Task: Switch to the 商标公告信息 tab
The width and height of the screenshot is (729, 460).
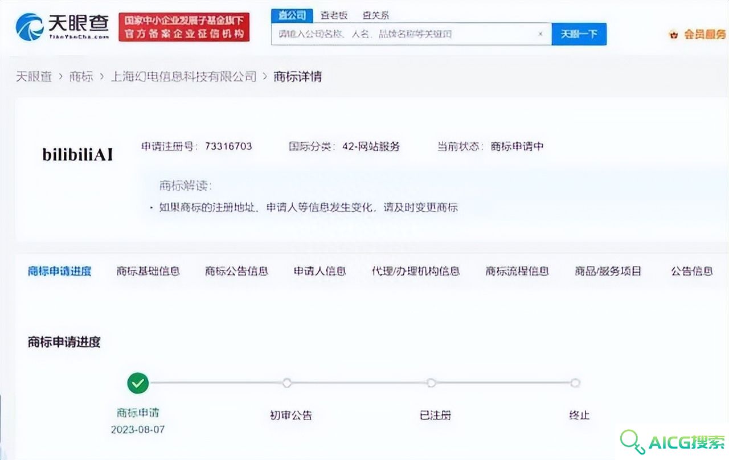Action: pyautogui.click(x=236, y=271)
